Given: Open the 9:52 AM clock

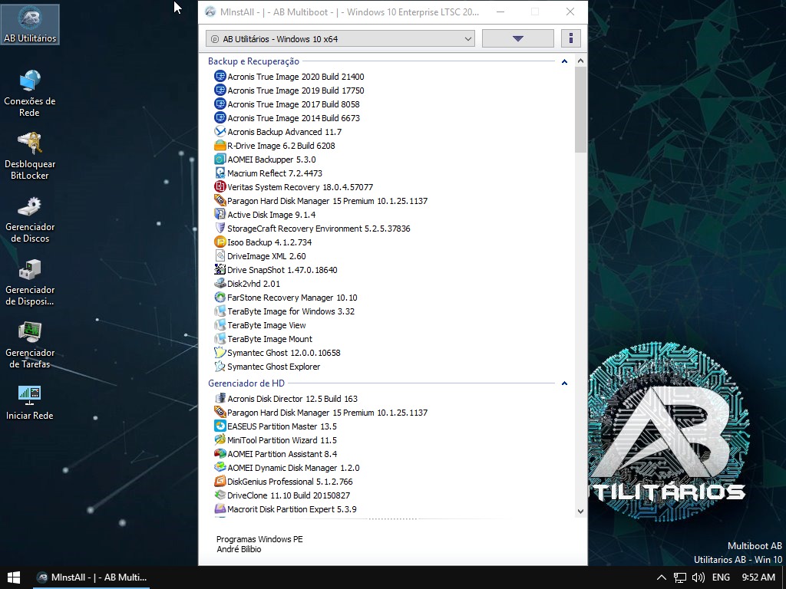Looking at the screenshot, I should tap(758, 577).
